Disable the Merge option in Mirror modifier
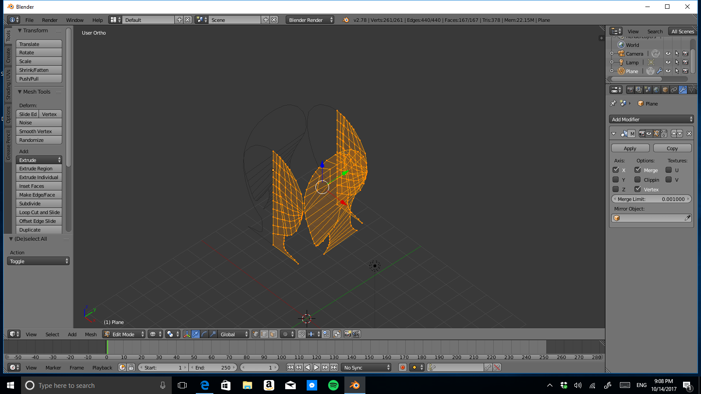 (638, 170)
